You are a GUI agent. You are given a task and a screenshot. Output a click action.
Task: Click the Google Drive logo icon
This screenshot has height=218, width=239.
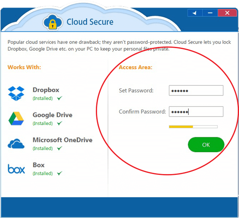(16, 119)
